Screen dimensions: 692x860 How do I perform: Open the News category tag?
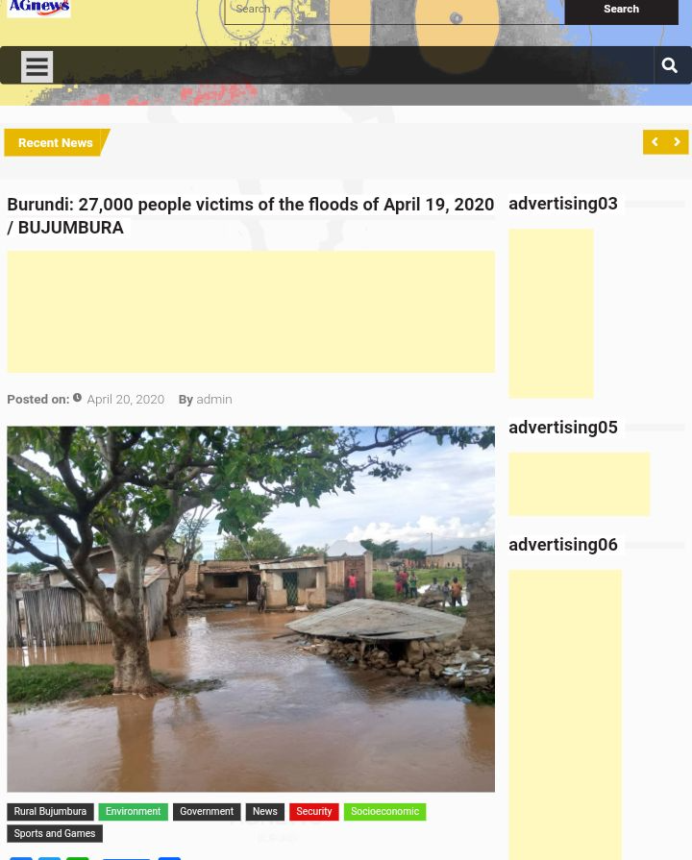pyautogui.click(x=264, y=812)
